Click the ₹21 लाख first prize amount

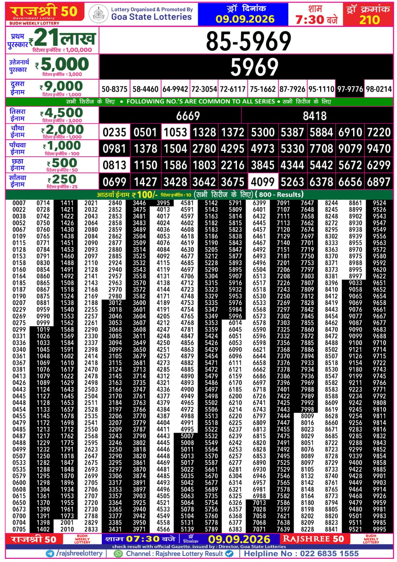(62, 38)
